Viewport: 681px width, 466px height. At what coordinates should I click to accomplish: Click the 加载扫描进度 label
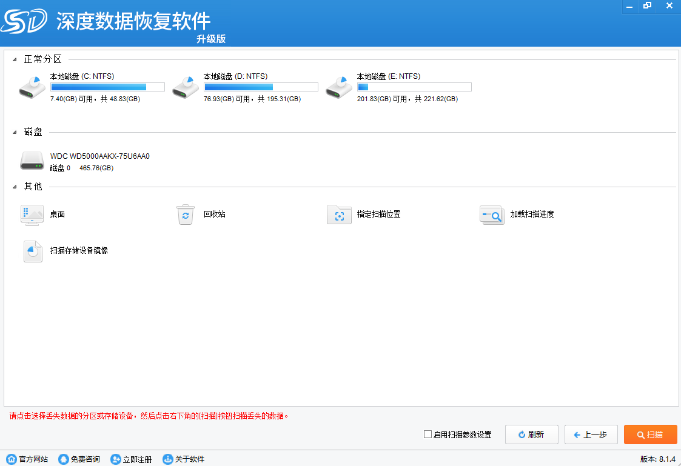coord(532,215)
